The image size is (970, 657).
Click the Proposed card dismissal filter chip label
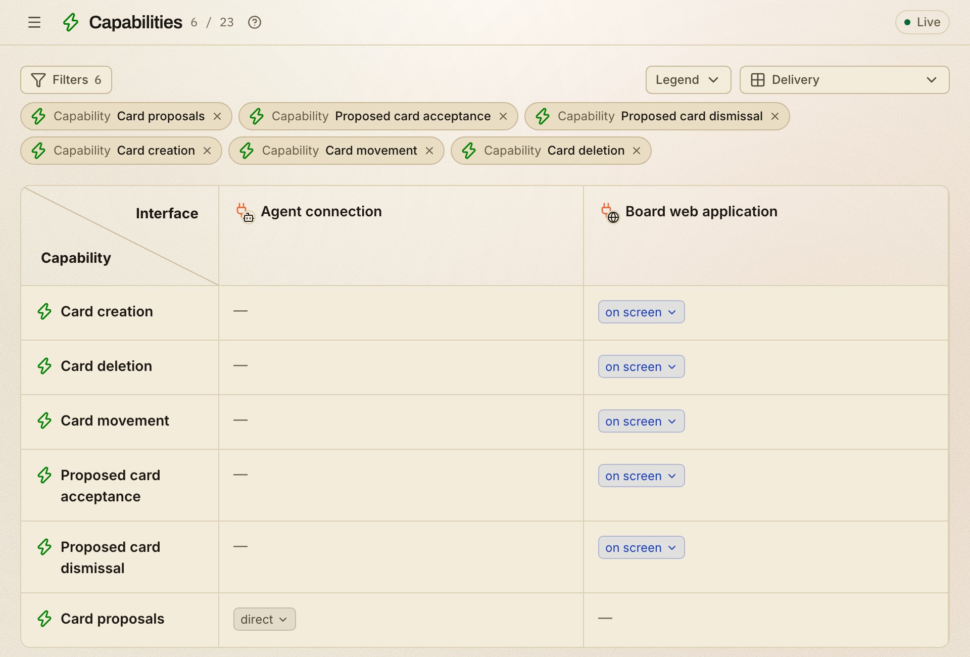click(692, 116)
